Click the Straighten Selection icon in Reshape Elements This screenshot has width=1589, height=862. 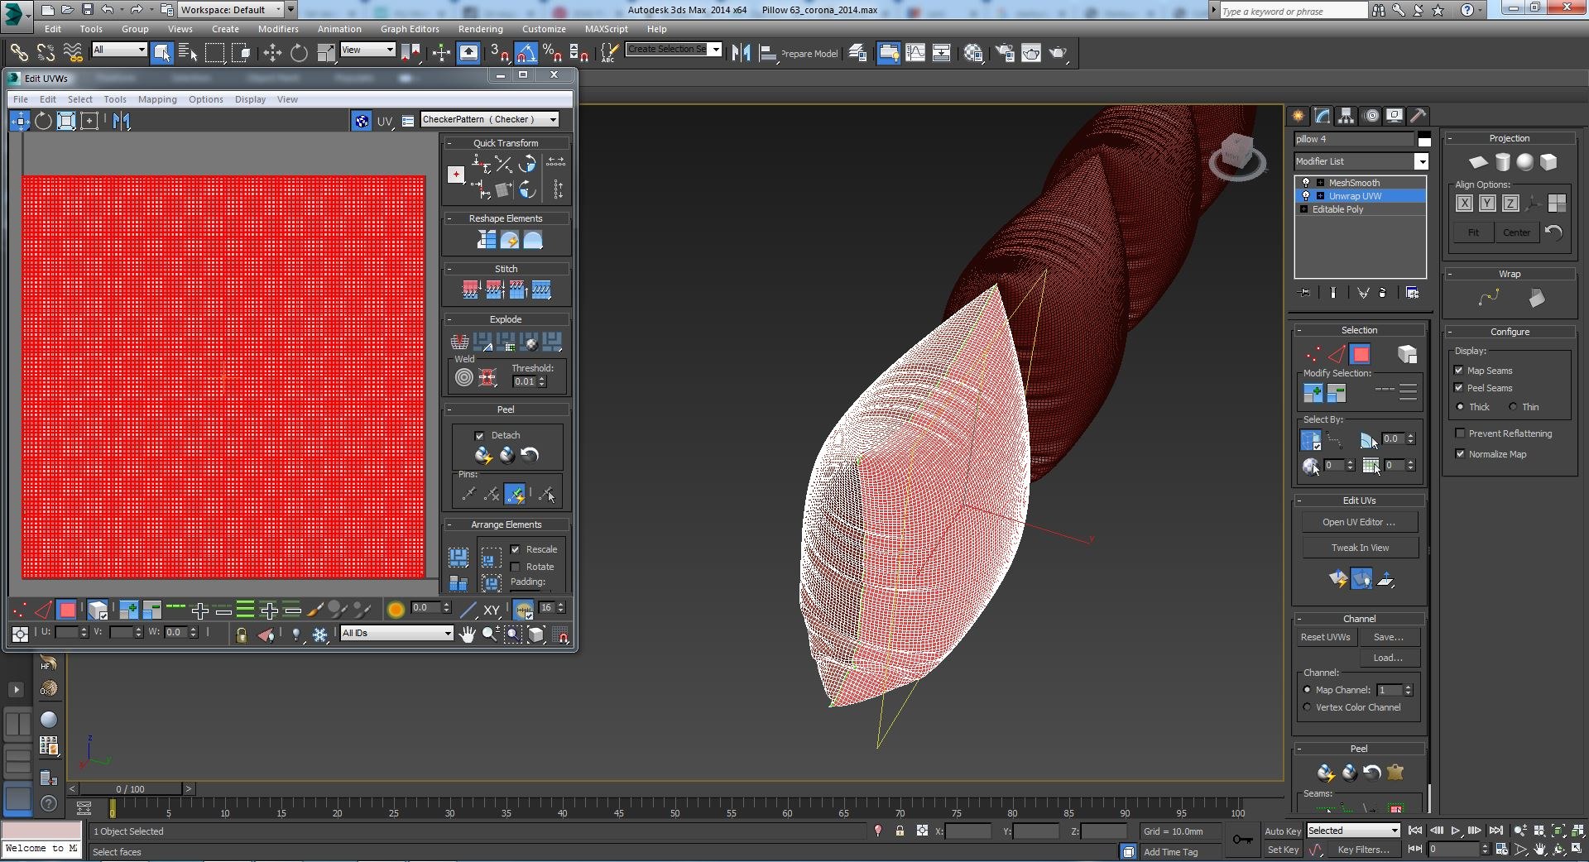487,240
